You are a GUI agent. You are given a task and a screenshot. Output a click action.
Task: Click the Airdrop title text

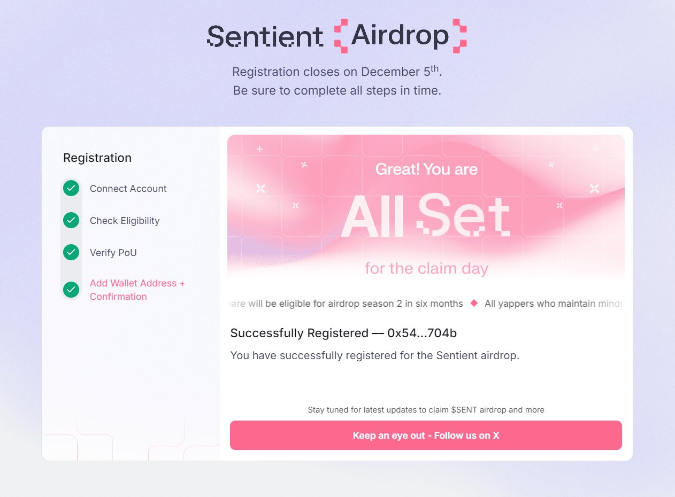coord(400,36)
